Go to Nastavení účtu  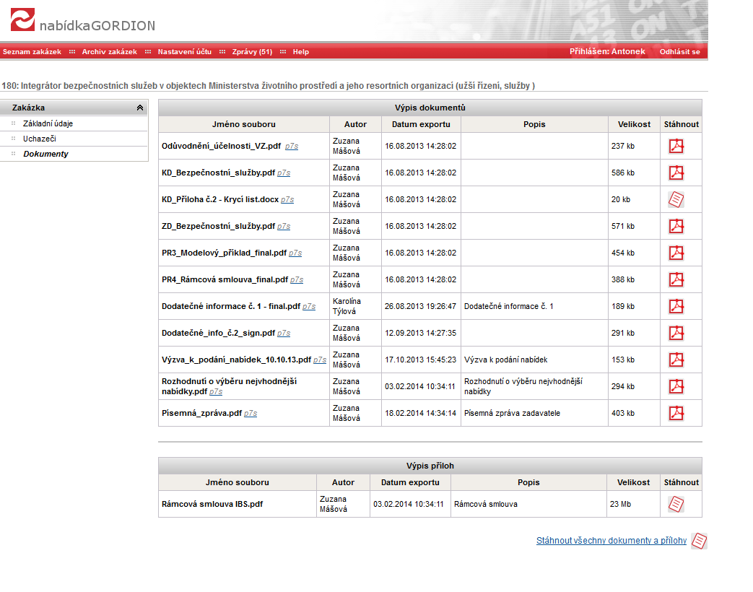[185, 52]
